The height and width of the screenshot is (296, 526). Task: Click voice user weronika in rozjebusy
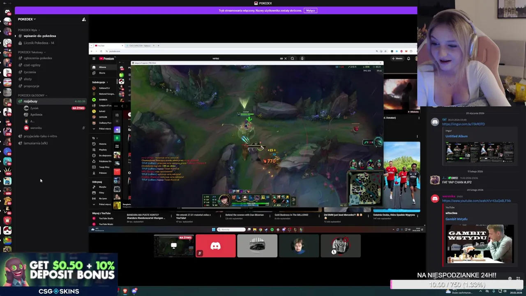click(36, 128)
